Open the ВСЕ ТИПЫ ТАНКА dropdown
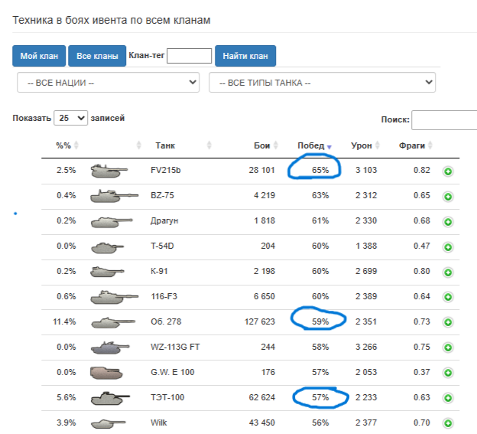The width and height of the screenshot is (477, 434). (322, 82)
